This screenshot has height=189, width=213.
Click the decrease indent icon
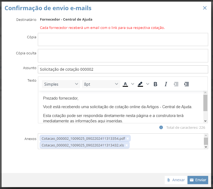tap(176, 84)
